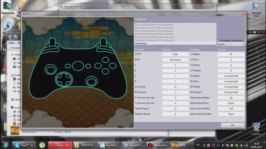266x149 pixels.
Task: Click the Bluetooth tray icon
Action: coord(223,145)
